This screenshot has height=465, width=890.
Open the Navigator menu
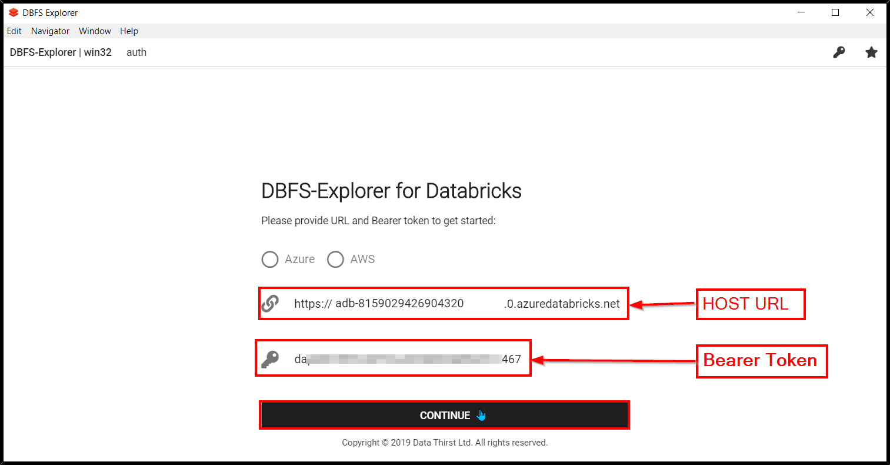click(x=50, y=31)
